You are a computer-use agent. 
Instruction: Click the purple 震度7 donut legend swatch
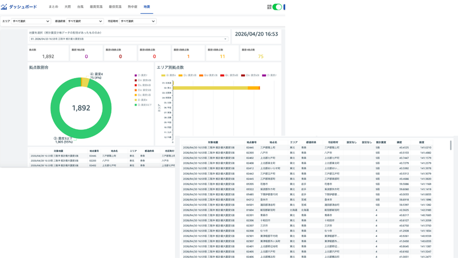136,75
